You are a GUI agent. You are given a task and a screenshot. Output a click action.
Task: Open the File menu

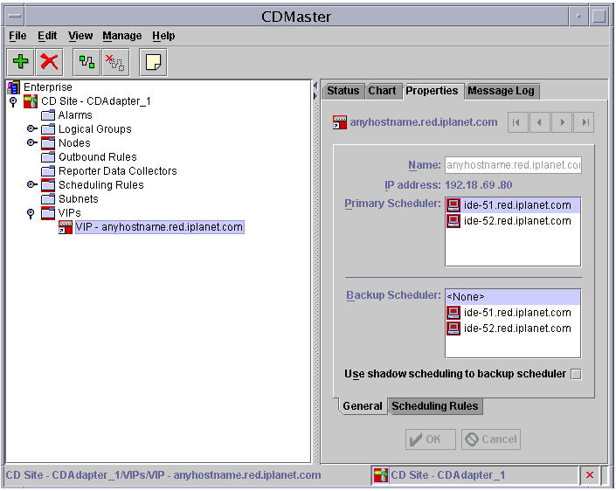(x=17, y=36)
